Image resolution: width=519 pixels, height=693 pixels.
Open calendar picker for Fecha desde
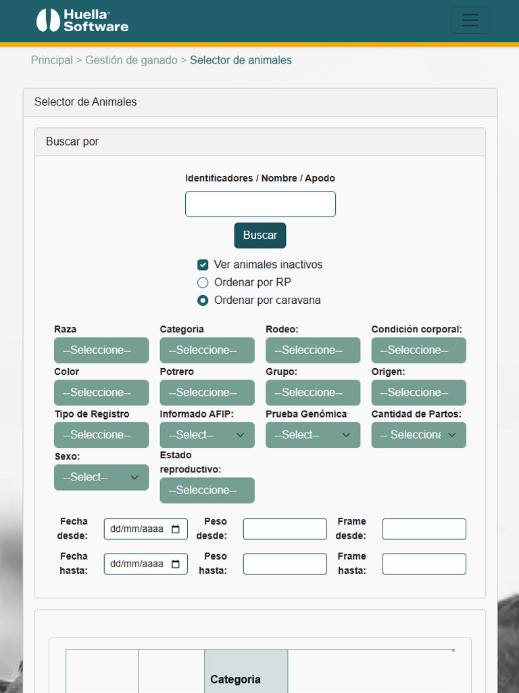click(x=176, y=529)
